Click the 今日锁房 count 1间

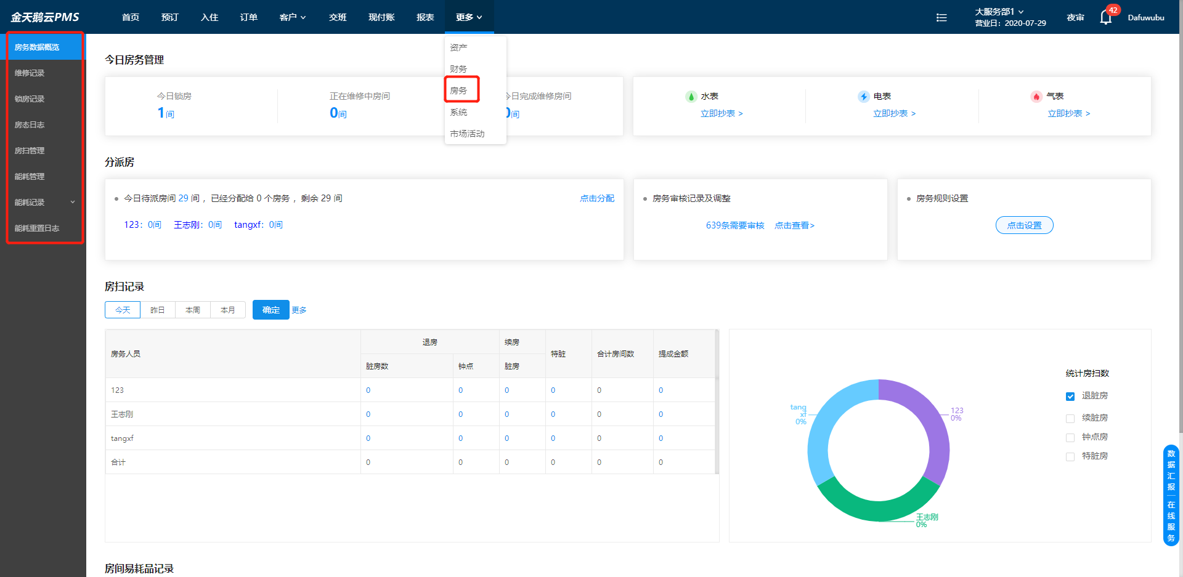pyautogui.click(x=166, y=113)
